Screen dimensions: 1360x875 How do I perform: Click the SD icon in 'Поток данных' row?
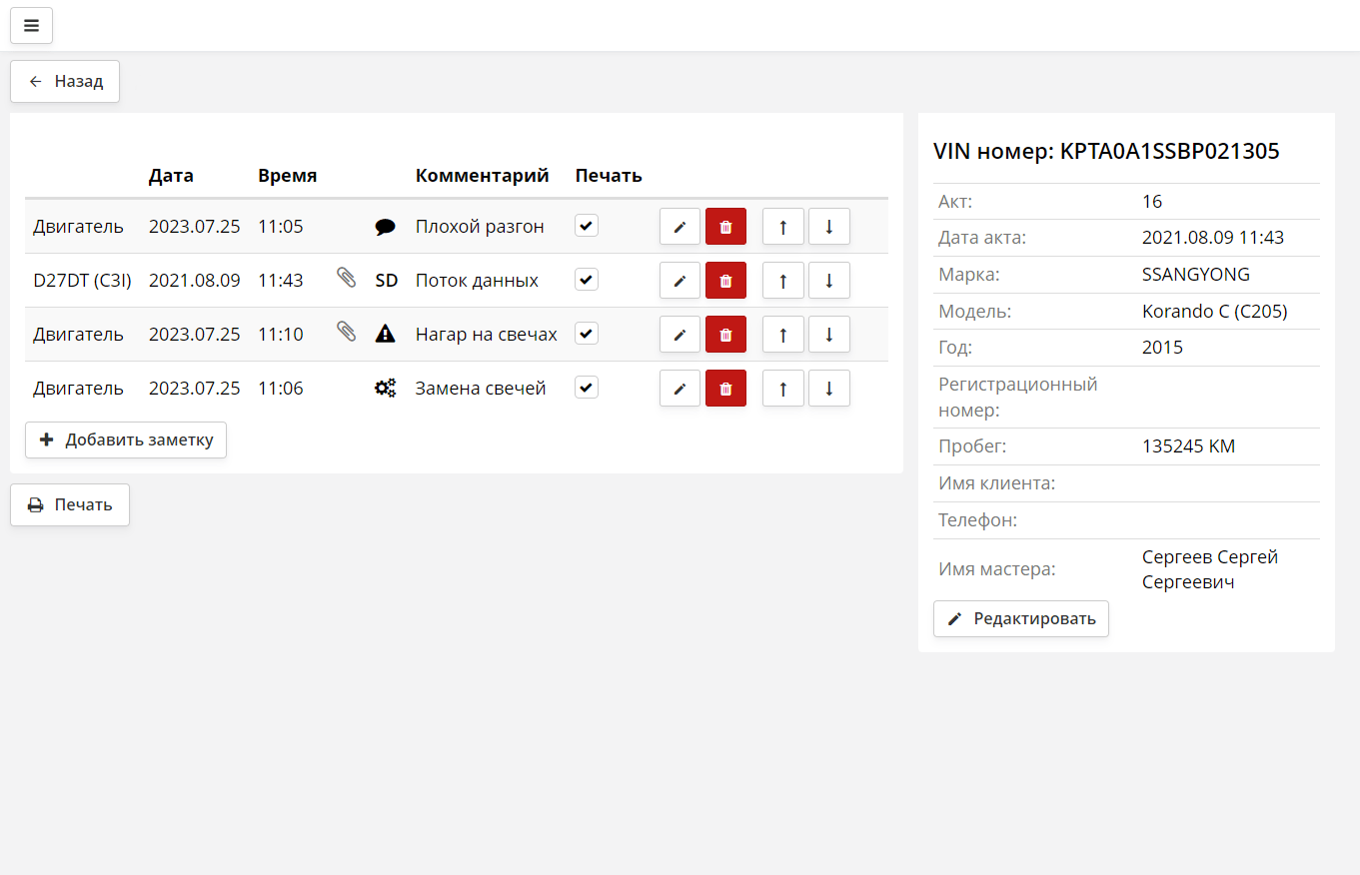coord(386,281)
